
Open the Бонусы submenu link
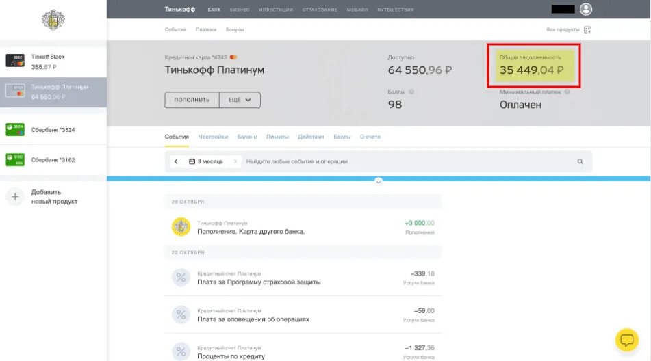point(235,29)
